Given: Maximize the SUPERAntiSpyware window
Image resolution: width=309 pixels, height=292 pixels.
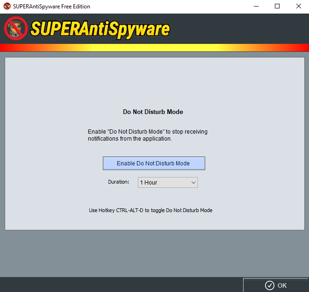Looking at the screenshot, I should click(277, 6).
